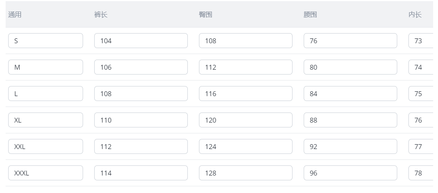Click the 裤长 input showing 114

(x=141, y=173)
